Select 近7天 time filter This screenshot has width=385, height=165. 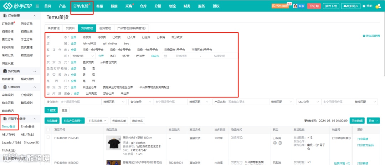pyautogui.click(x=126, y=56)
